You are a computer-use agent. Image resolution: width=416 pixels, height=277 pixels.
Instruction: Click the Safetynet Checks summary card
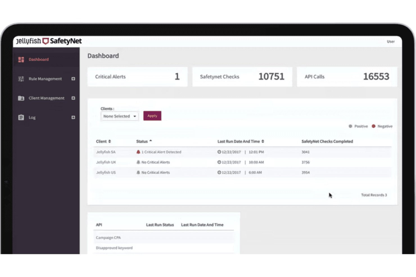(242, 77)
